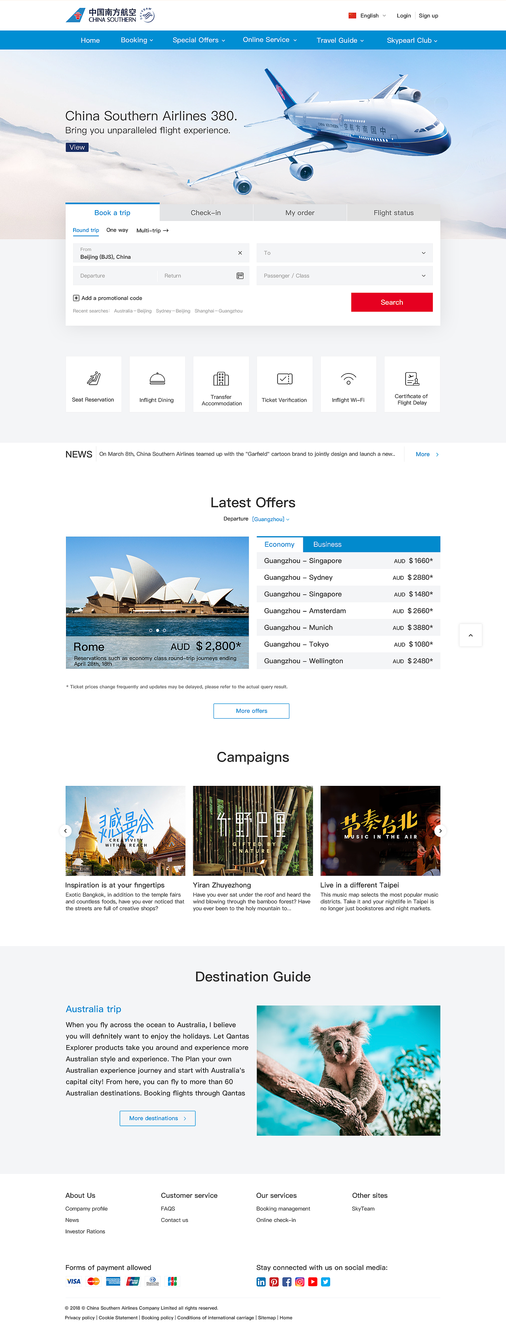Click the Mastercard payment icon
This screenshot has width=506, height=1328.
(93, 1281)
